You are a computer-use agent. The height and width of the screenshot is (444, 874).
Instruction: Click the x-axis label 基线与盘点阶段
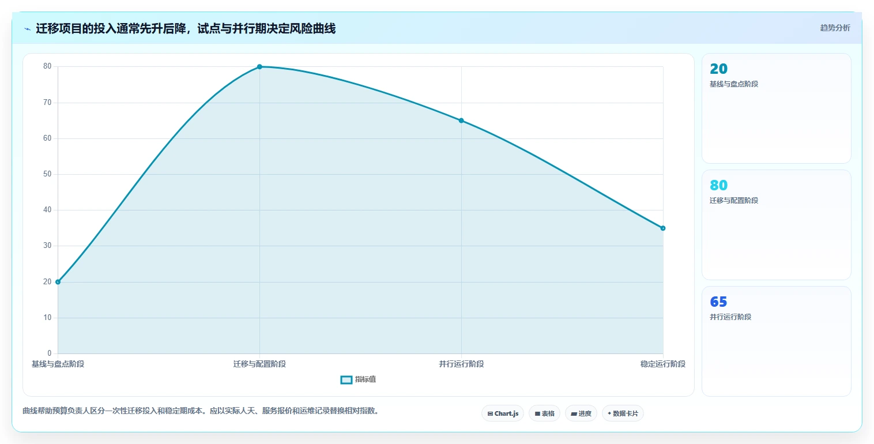[58, 364]
